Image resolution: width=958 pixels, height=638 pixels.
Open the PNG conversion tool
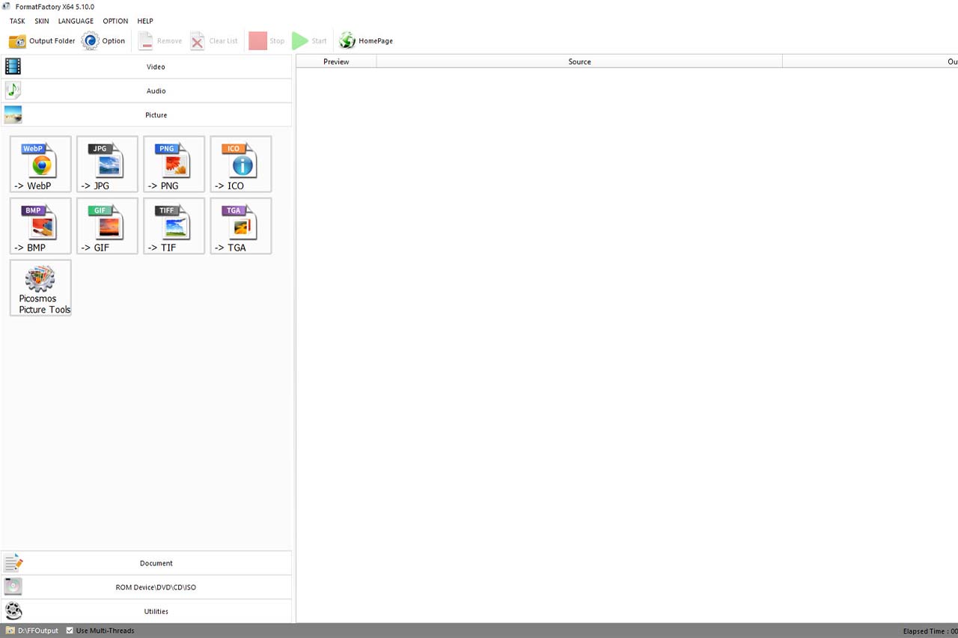pyautogui.click(x=174, y=164)
